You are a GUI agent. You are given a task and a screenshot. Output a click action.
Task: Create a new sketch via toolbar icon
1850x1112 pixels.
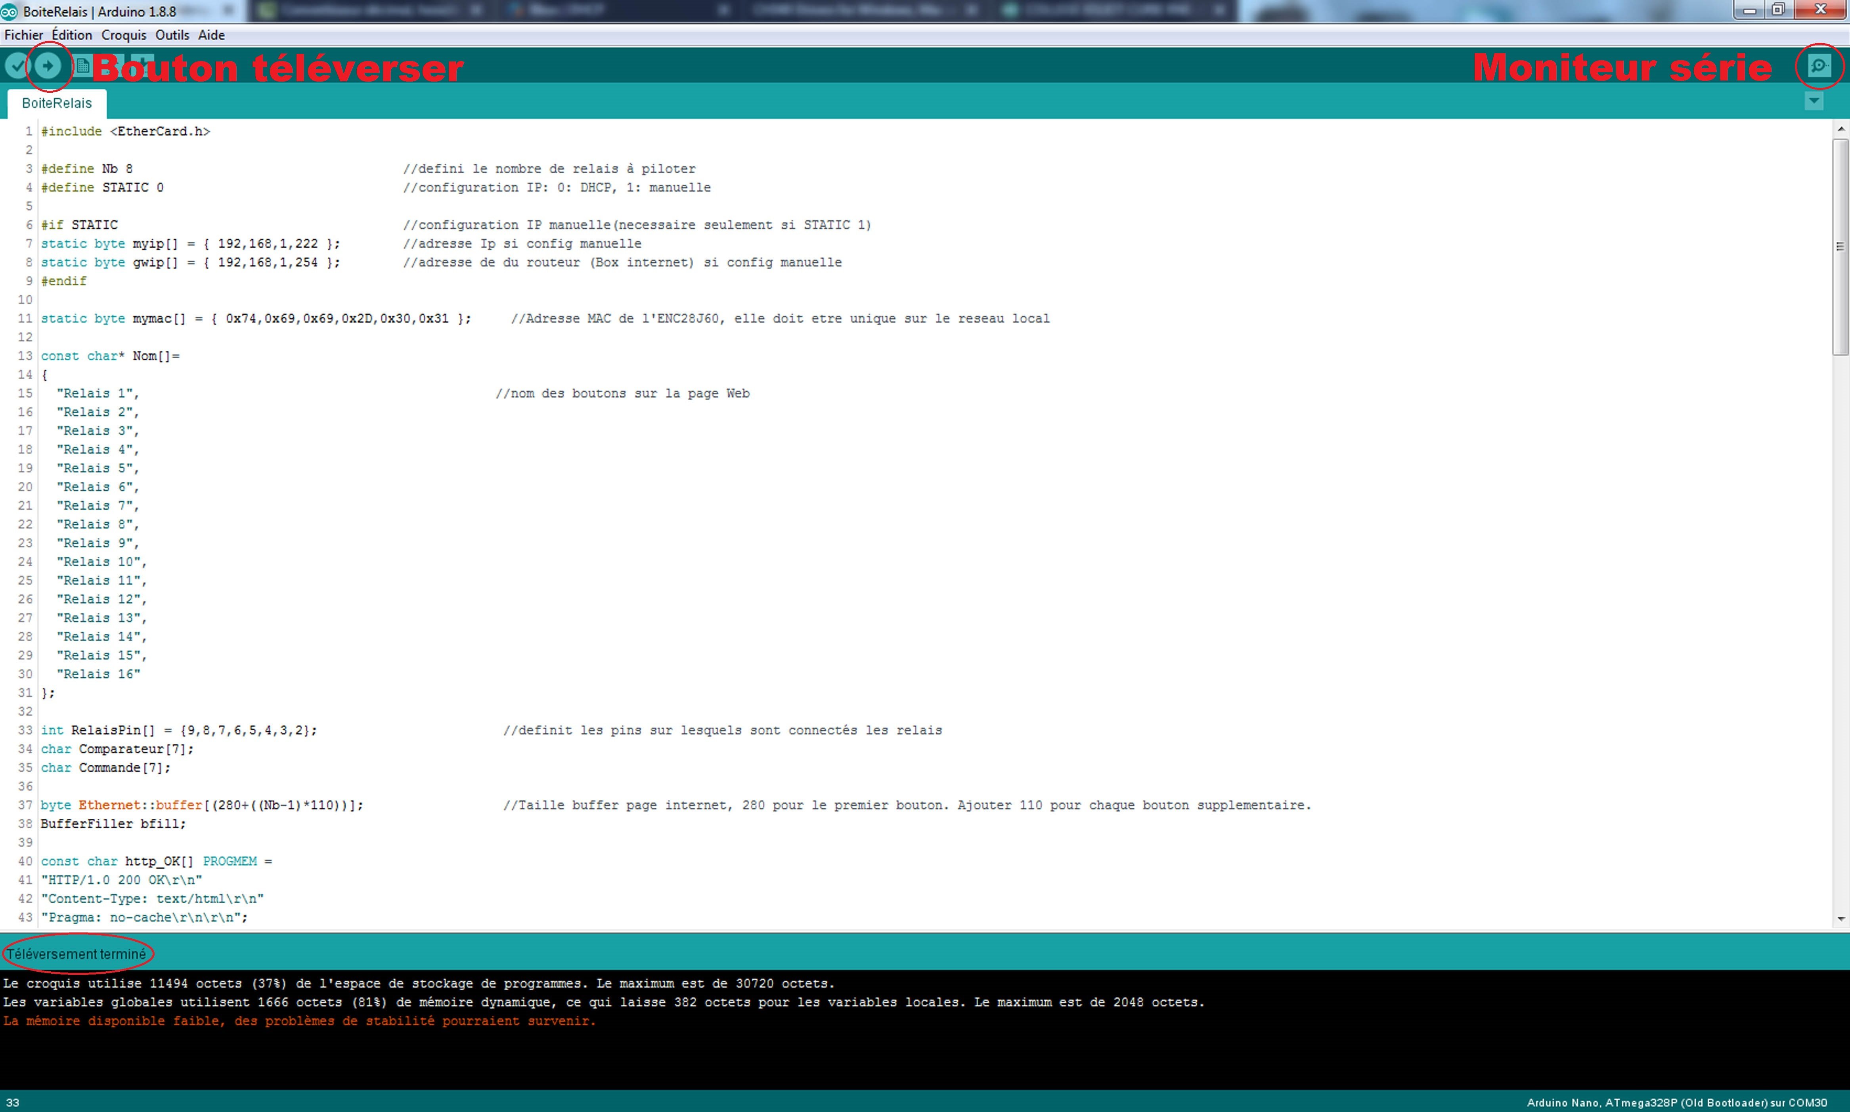tap(83, 66)
